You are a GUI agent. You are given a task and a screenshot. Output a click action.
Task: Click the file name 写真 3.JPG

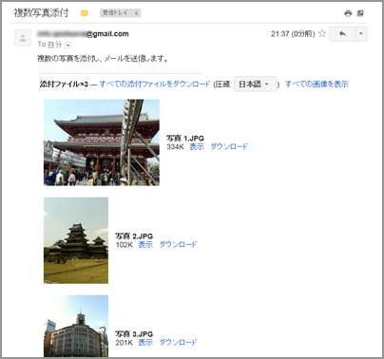134,334
